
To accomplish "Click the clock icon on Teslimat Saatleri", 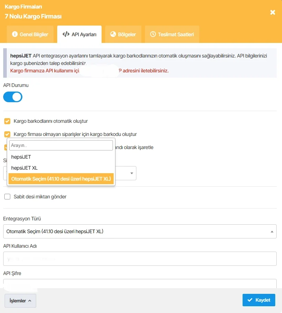I will (x=153, y=34).
